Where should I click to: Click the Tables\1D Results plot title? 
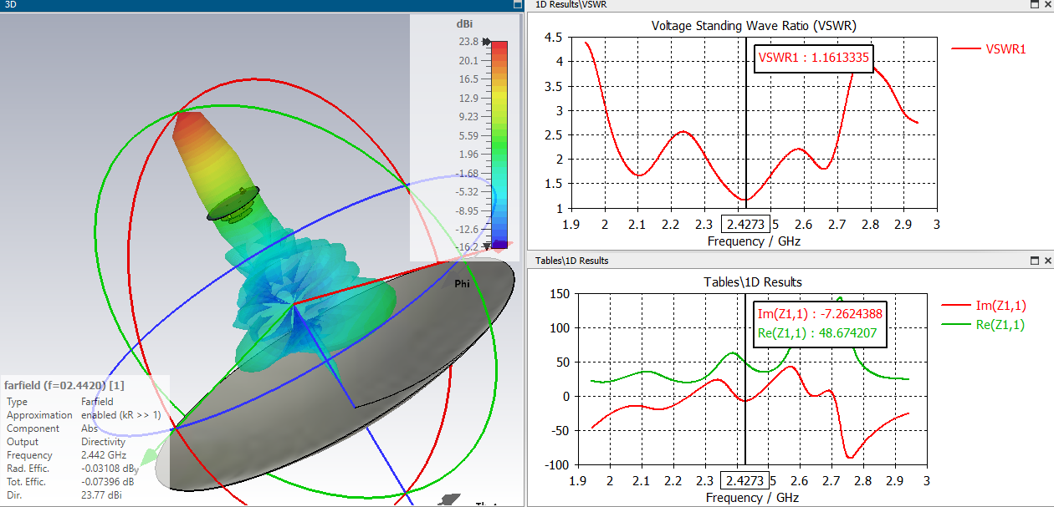pyautogui.click(x=754, y=281)
